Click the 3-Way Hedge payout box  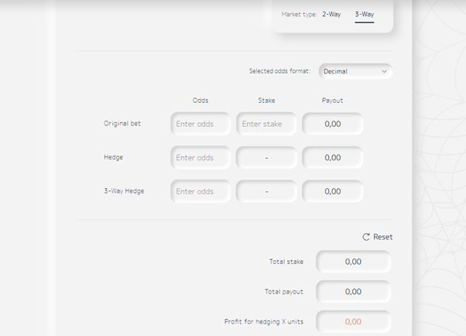333,191
